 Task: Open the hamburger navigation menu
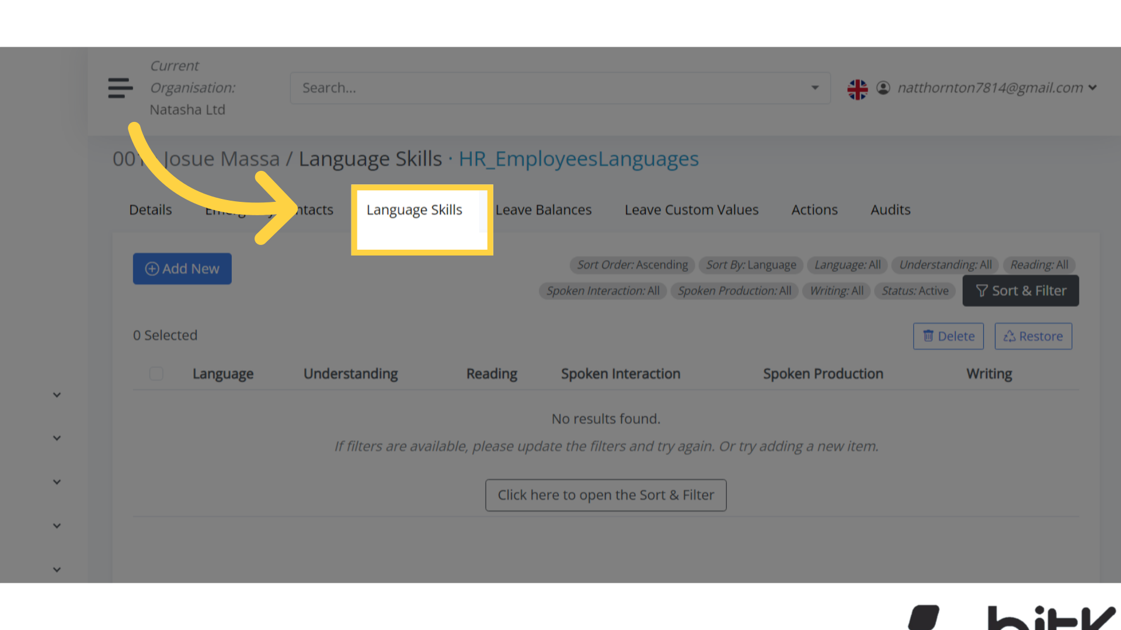tap(120, 88)
